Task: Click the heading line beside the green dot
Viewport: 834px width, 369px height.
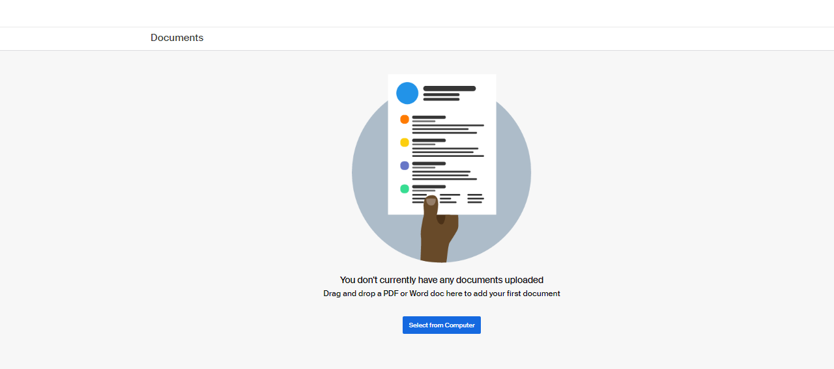Action: coord(429,187)
